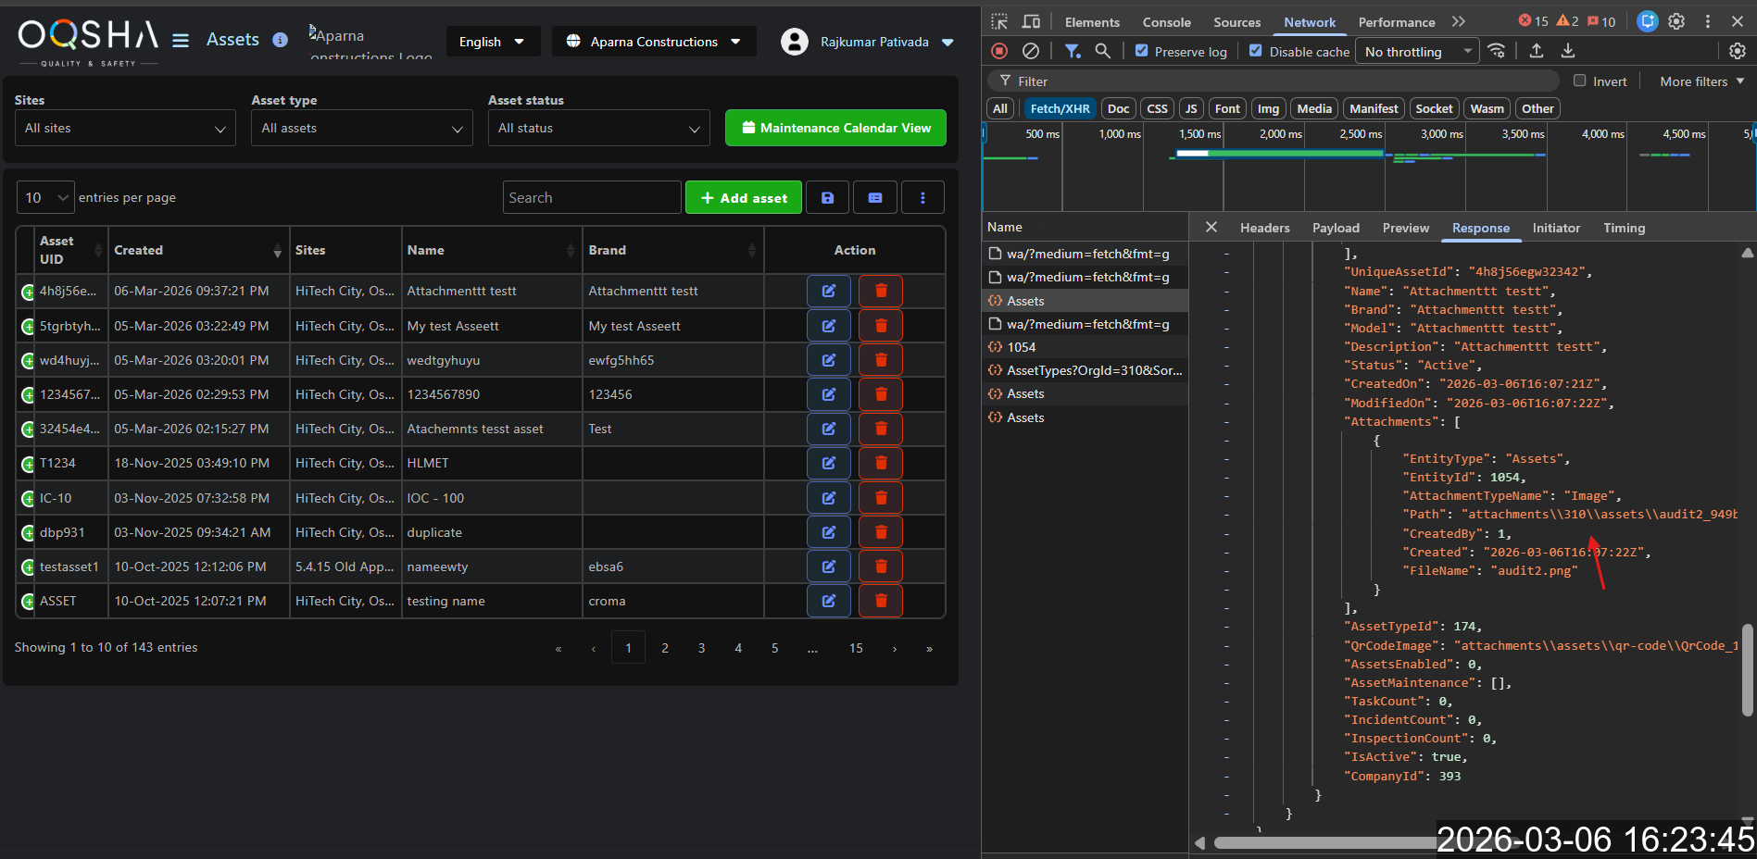The width and height of the screenshot is (1757, 859).
Task: Open the three-dot options menu above table
Action: pos(922,197)
